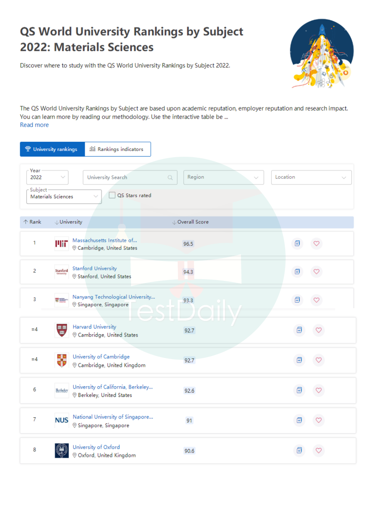Click the Stanford University logo
Image resolution: width=372 pixels, height=517 pixels.
(62, 272)
